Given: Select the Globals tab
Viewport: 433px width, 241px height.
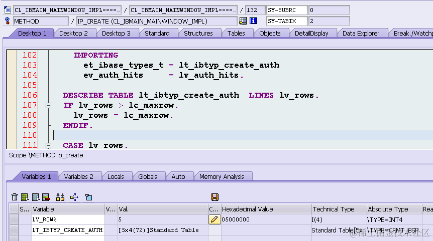Looking at the screenshot, I should click(148, 176).
